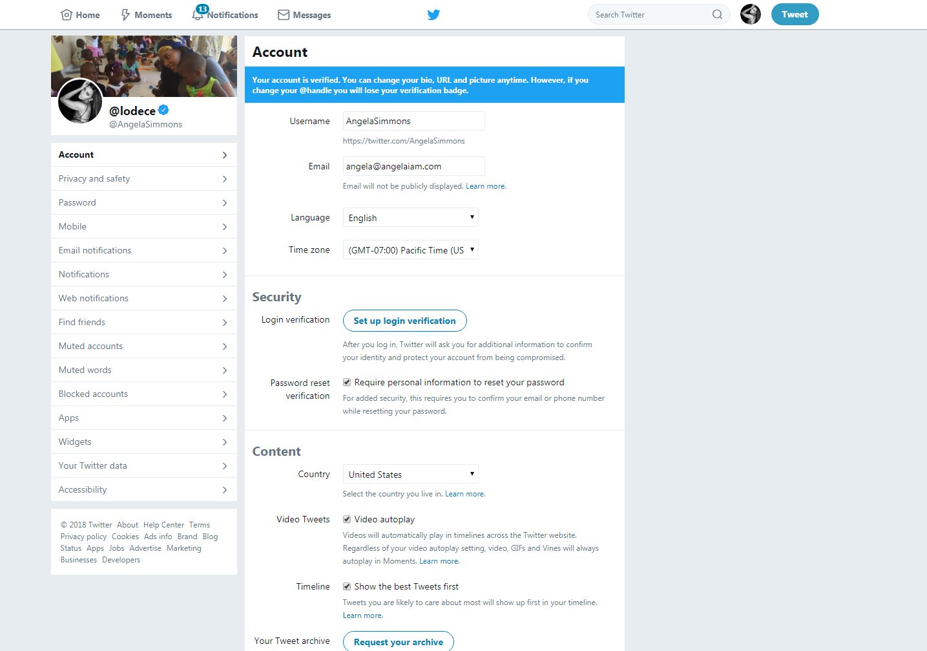Click the Blog footer link
This screenshot has height=651, width=927.
[x=210, y=537]
